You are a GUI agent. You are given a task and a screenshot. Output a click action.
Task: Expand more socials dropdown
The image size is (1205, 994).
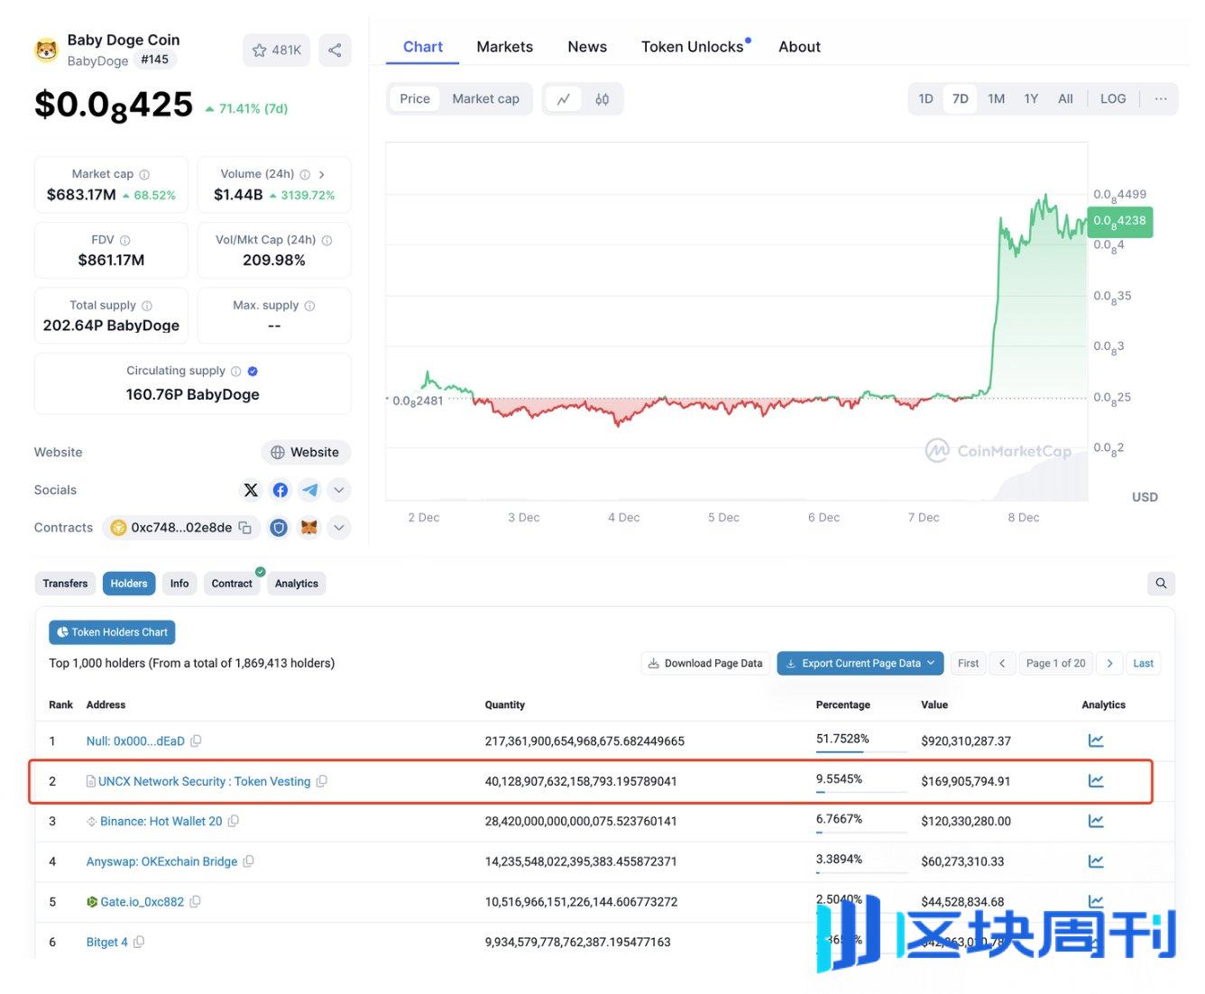coord(338,490)
